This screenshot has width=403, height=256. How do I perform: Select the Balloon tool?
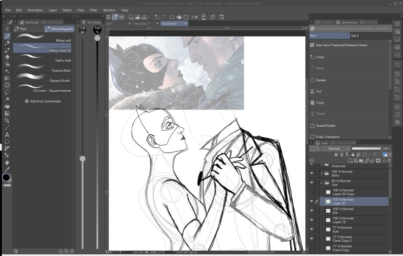[7, 142]
